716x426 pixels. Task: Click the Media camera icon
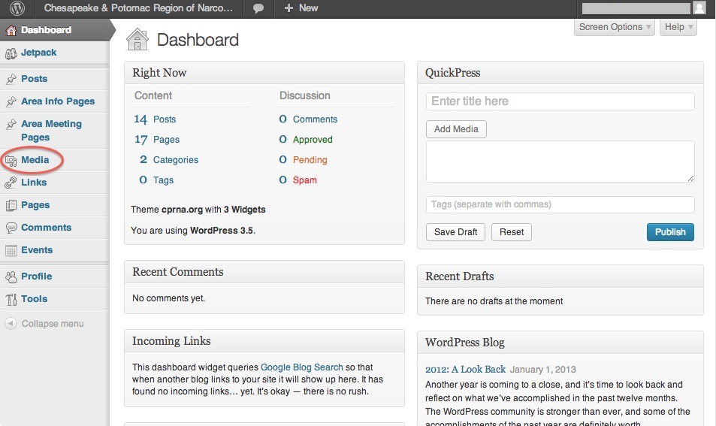coord(11,160)
